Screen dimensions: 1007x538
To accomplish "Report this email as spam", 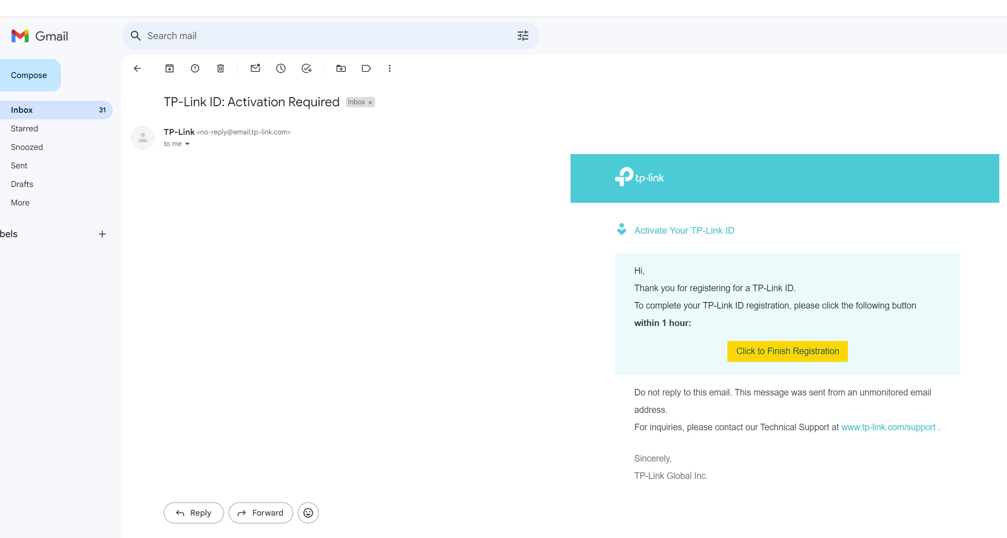I will point(195,68).
